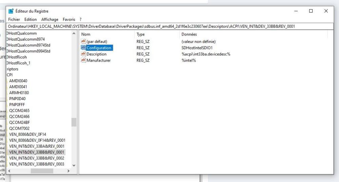Click the Registry Editor app icon in title bar
This screenshot has height=182, width=339.
pos(11,11)
